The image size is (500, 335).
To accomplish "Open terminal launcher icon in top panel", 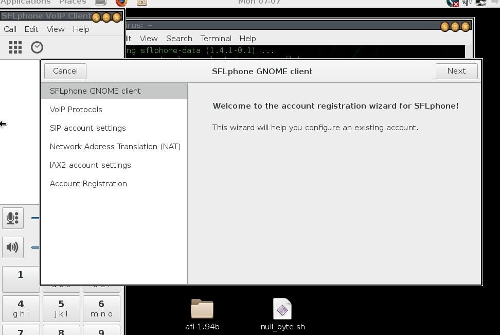I will click(x=101, y=3).
